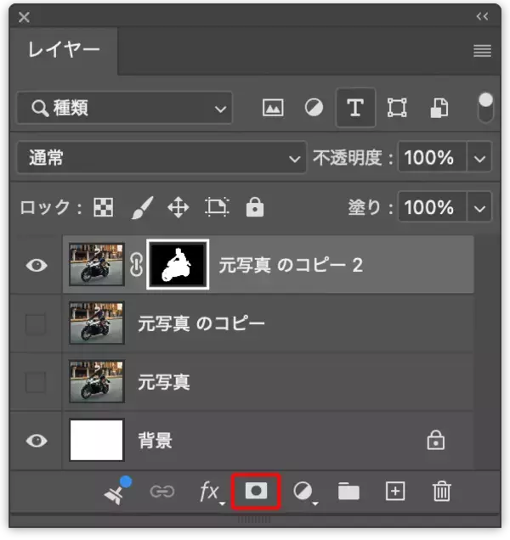Filter layers by adjustment layer type

[x=314, y=108]
